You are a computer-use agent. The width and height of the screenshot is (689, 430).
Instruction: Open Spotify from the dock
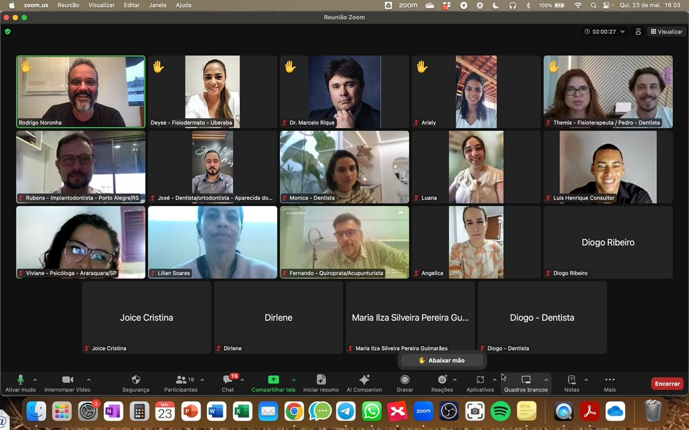pyautogui.click(x=501, y=412)
